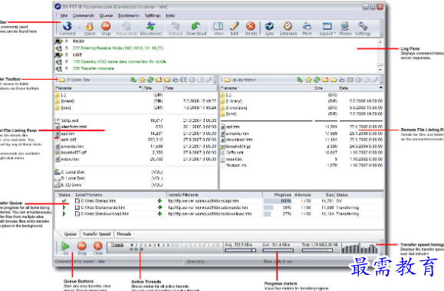Click the Print toolbar icon

tap(307, 26)
